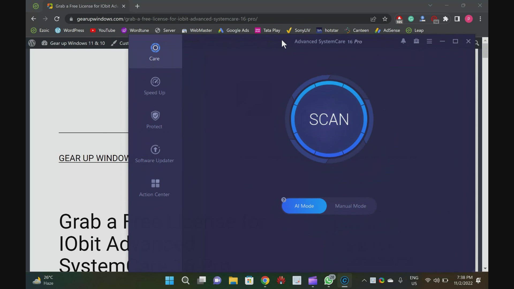514x289 pixels.
Task: Open the Leap bookmark
Action: (x=415, y=30)
